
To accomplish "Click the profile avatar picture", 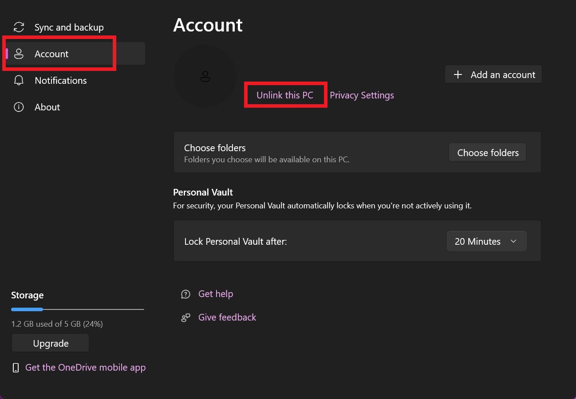I will (205, 76).
